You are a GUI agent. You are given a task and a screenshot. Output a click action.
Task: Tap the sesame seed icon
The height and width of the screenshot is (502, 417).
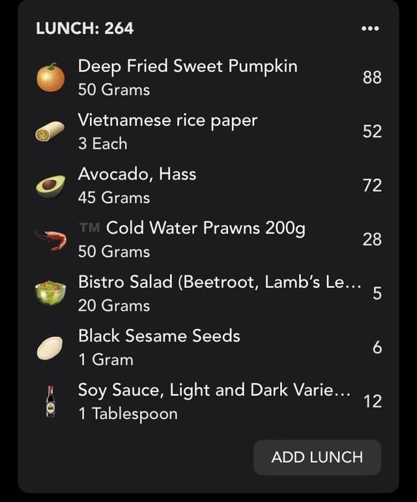click(50, 348)
